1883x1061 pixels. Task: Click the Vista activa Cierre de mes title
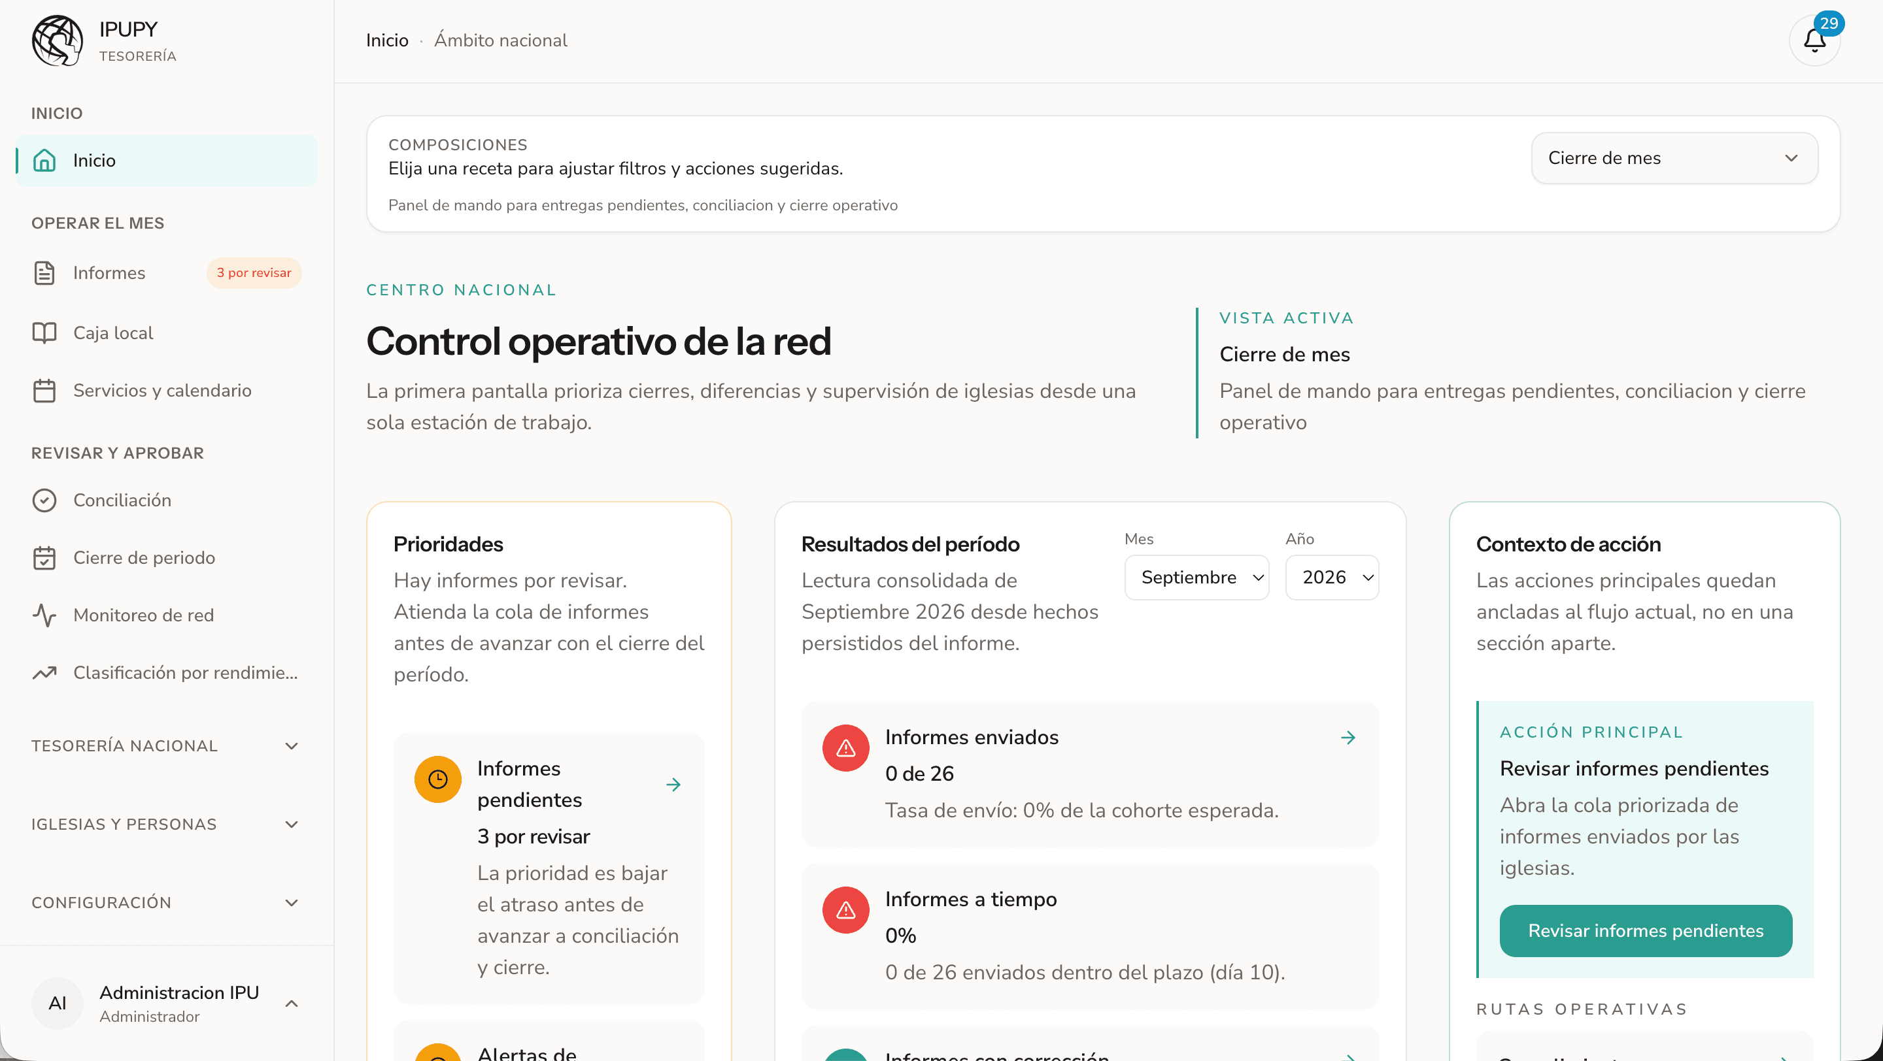pos(1284,354)
